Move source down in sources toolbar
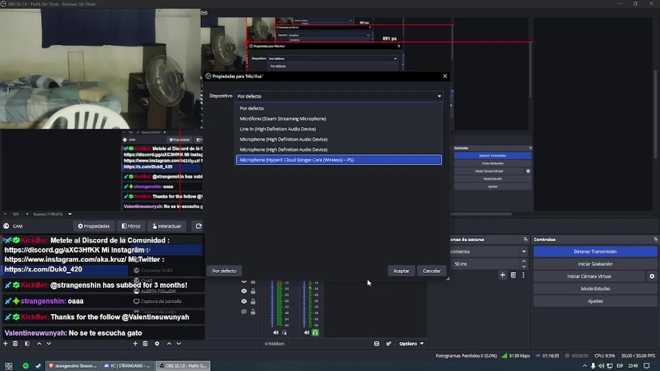Image resolution: width=660 pixels, height=371 pixels. [178, 344]
